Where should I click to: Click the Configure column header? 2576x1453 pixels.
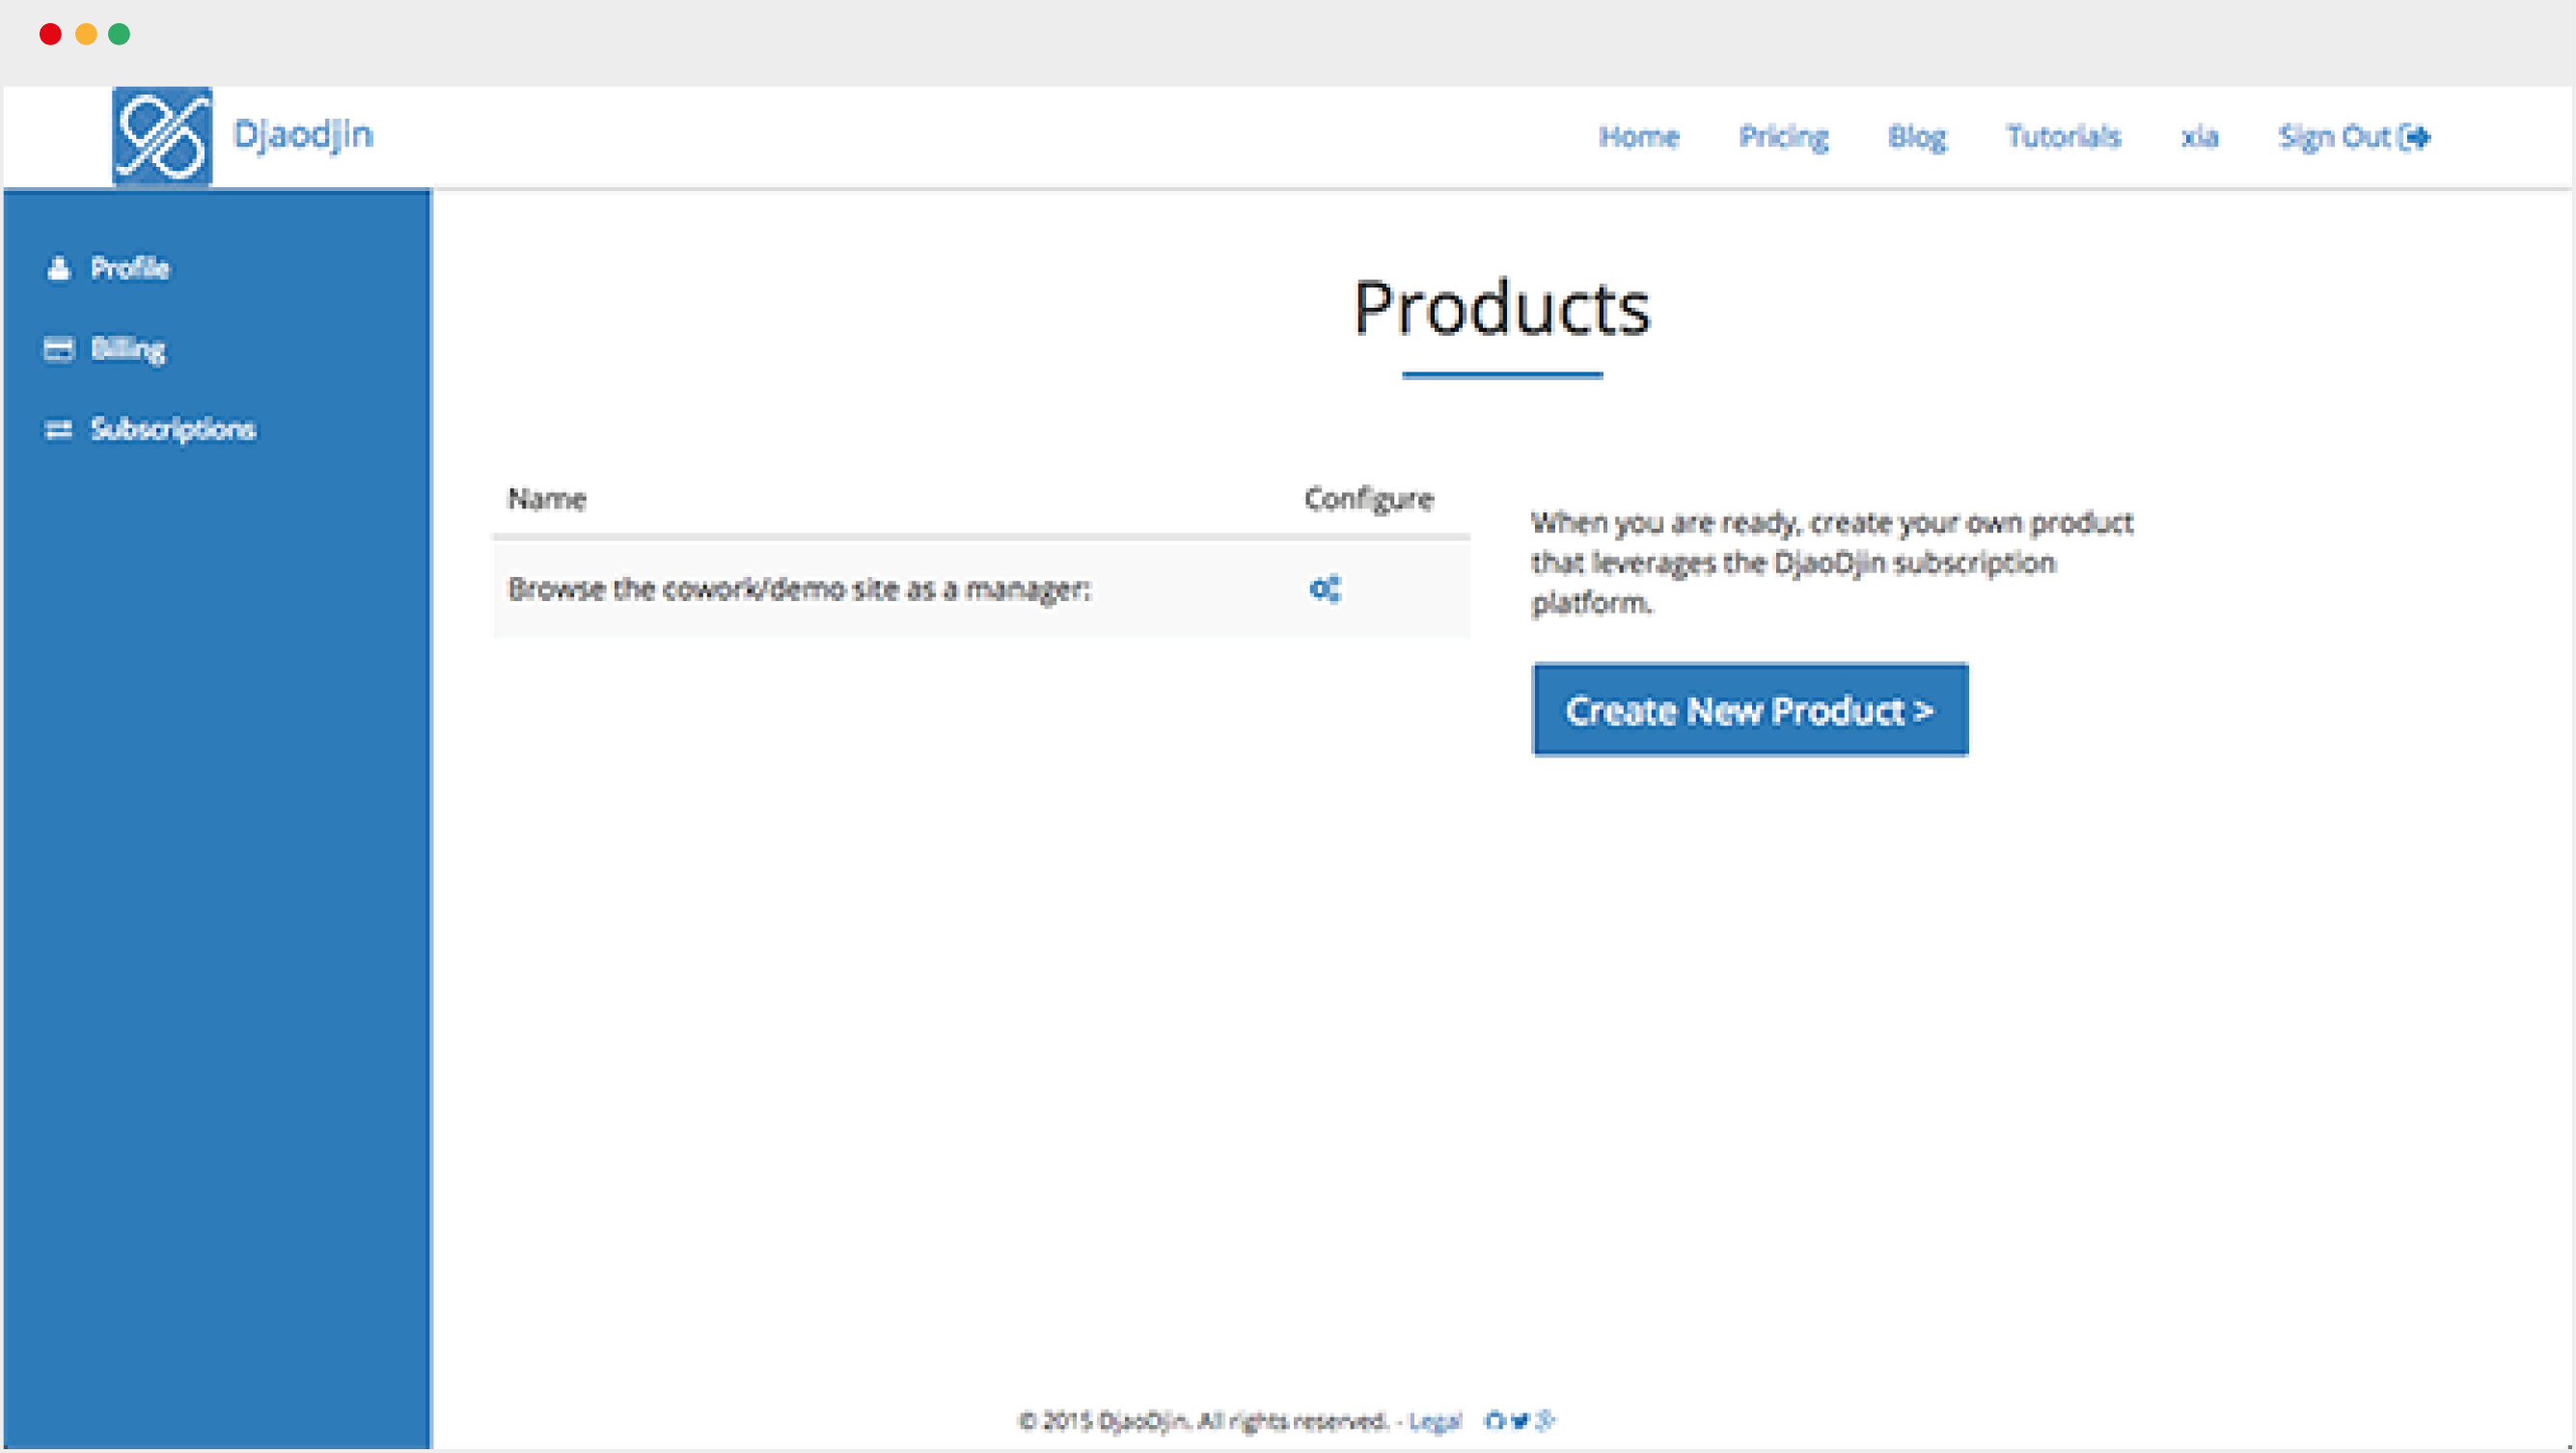coord(1369,499)
